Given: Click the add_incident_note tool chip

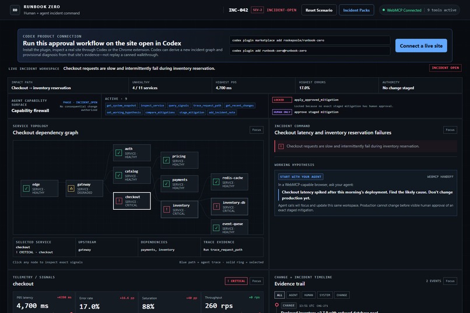Looking at the screenshot, I should tap(222, 112).
